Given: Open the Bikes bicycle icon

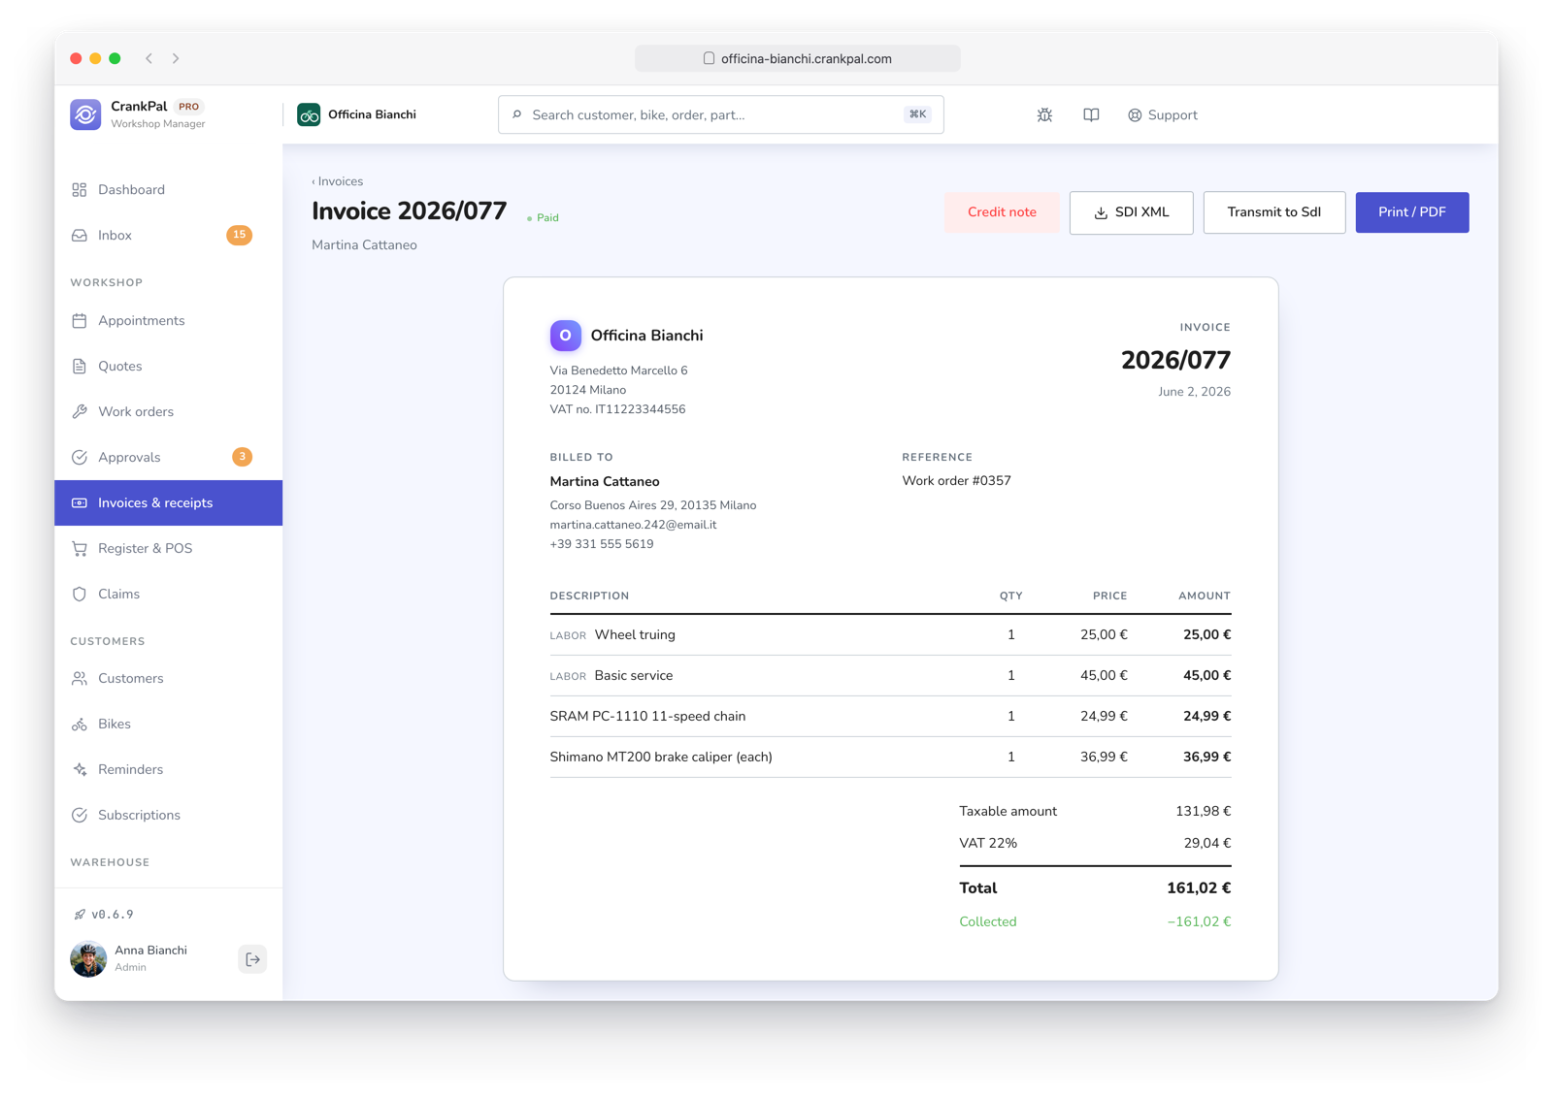Looking at the screenshot, I should (80, 725).
